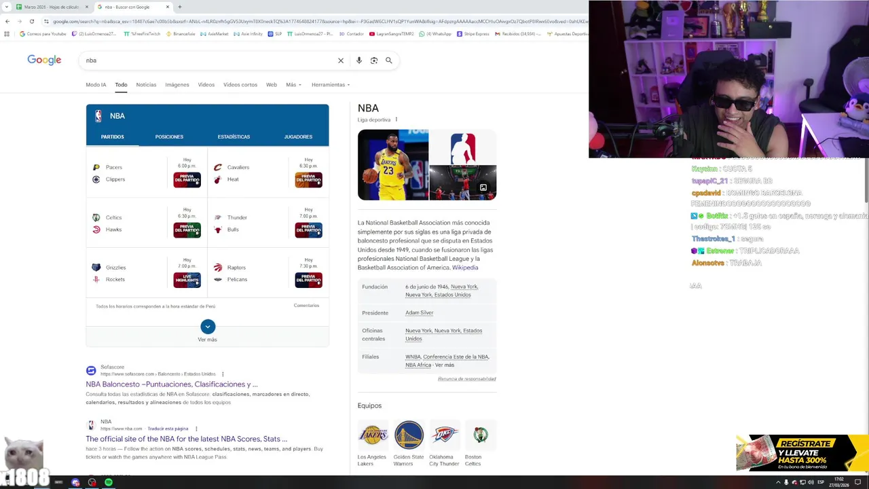Open the Gmail 'Recibidos' bookmark
Image resolution: width=869 pixels, height=489 pixels.
coord(519,34)
